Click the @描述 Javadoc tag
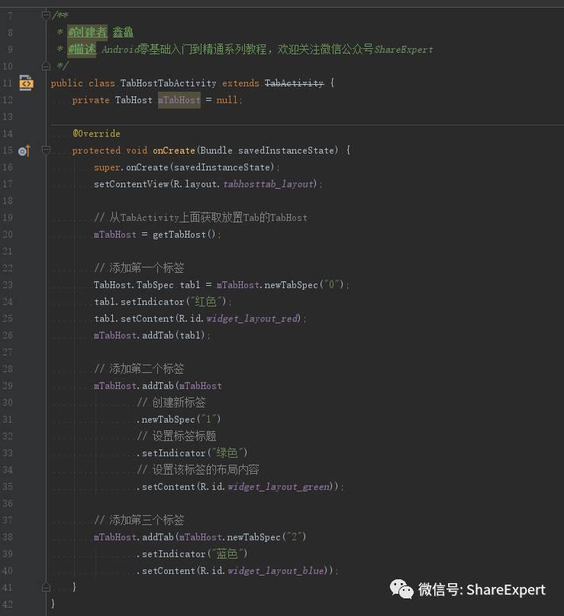This screenshot has height=616, width=564. [x=82, y=49]
